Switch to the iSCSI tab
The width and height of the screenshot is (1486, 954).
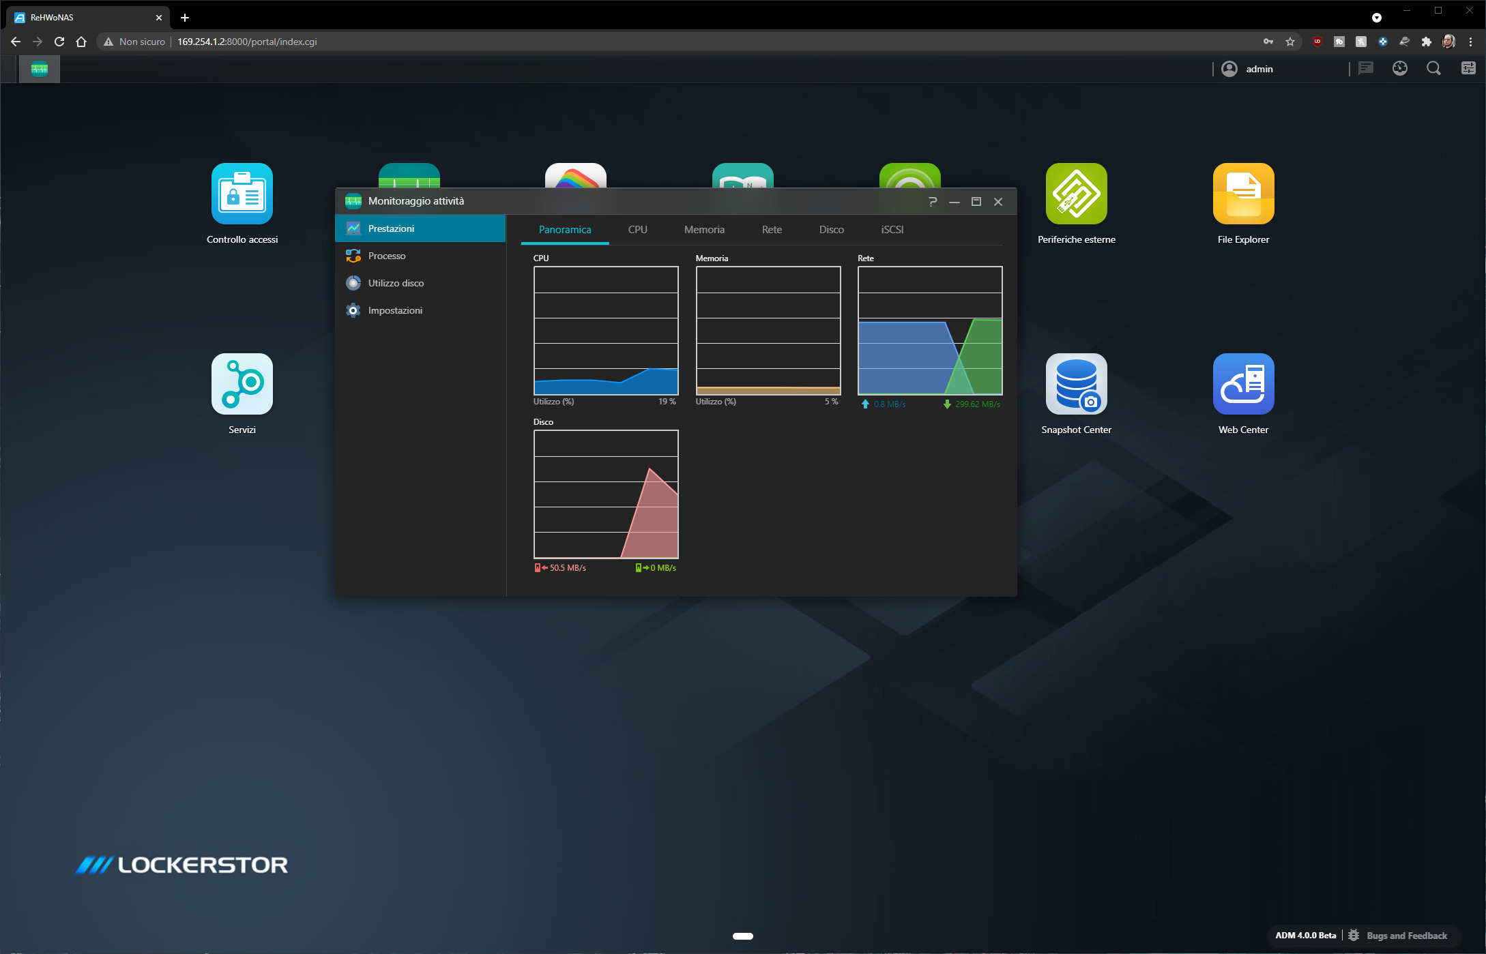coord(892,230)
